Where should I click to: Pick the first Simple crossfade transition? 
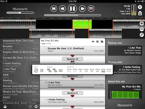pos(49,70)
